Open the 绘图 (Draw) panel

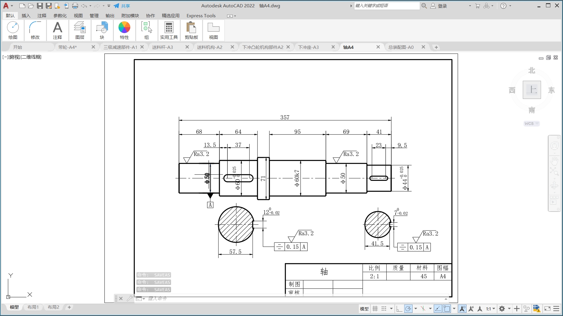[13, 30]
